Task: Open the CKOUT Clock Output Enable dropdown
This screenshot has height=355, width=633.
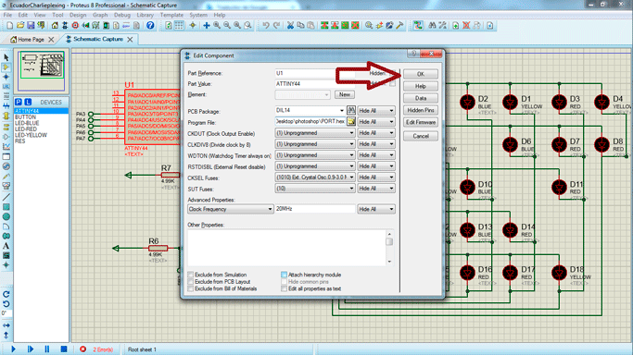Action: [x=315, y=133]
